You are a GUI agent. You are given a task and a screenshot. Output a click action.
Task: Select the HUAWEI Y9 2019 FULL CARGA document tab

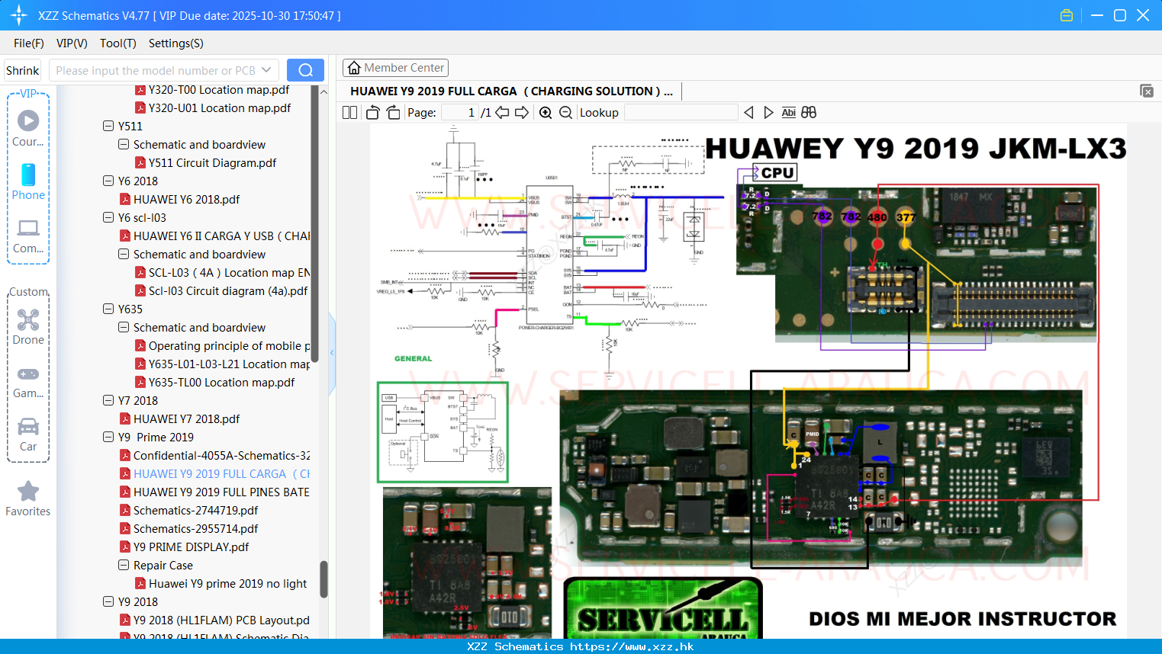tap(511, 91)
